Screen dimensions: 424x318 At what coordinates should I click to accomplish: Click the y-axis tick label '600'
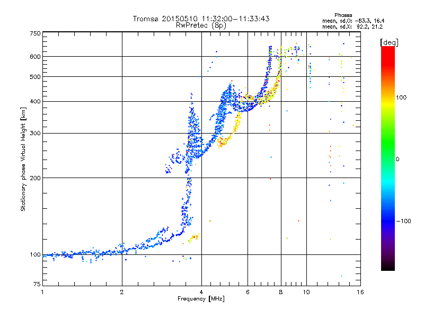point(36,57)
